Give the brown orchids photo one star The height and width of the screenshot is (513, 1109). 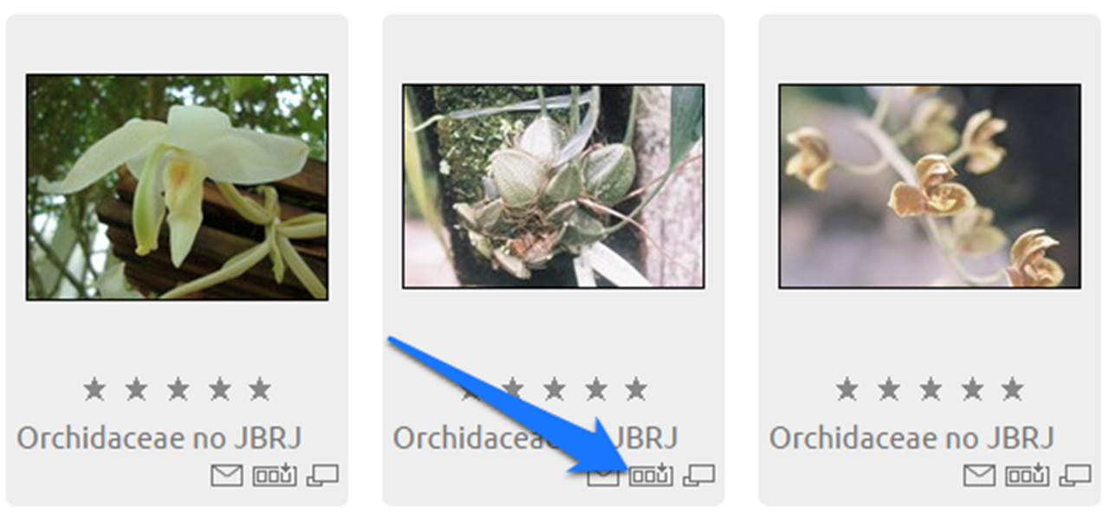pos(847,389)
